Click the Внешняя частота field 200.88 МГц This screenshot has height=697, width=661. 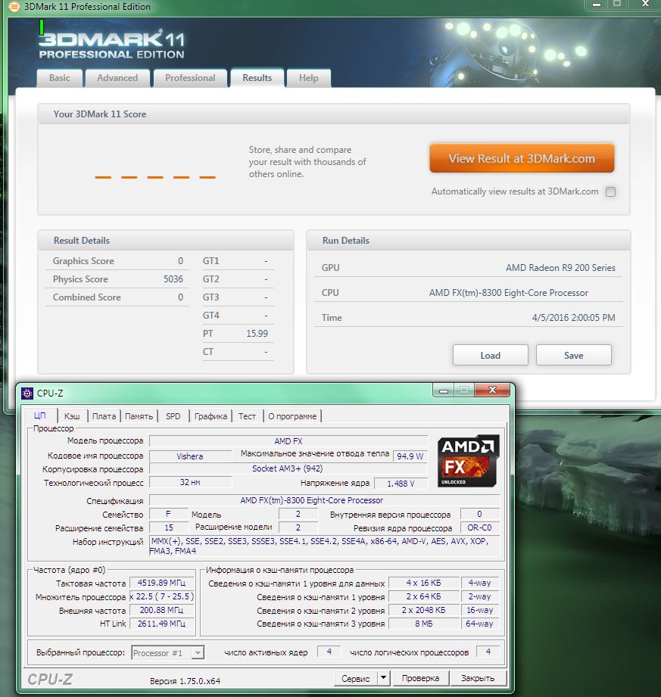(x=161, y=610)
